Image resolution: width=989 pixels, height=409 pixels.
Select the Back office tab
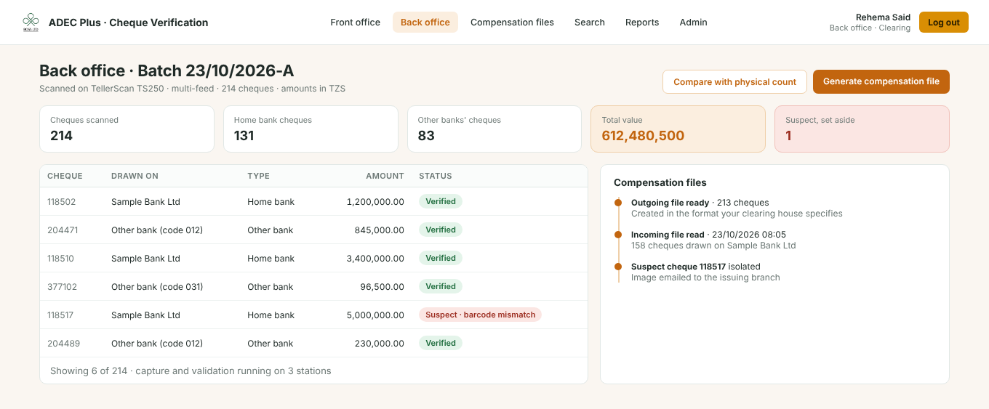425,23
